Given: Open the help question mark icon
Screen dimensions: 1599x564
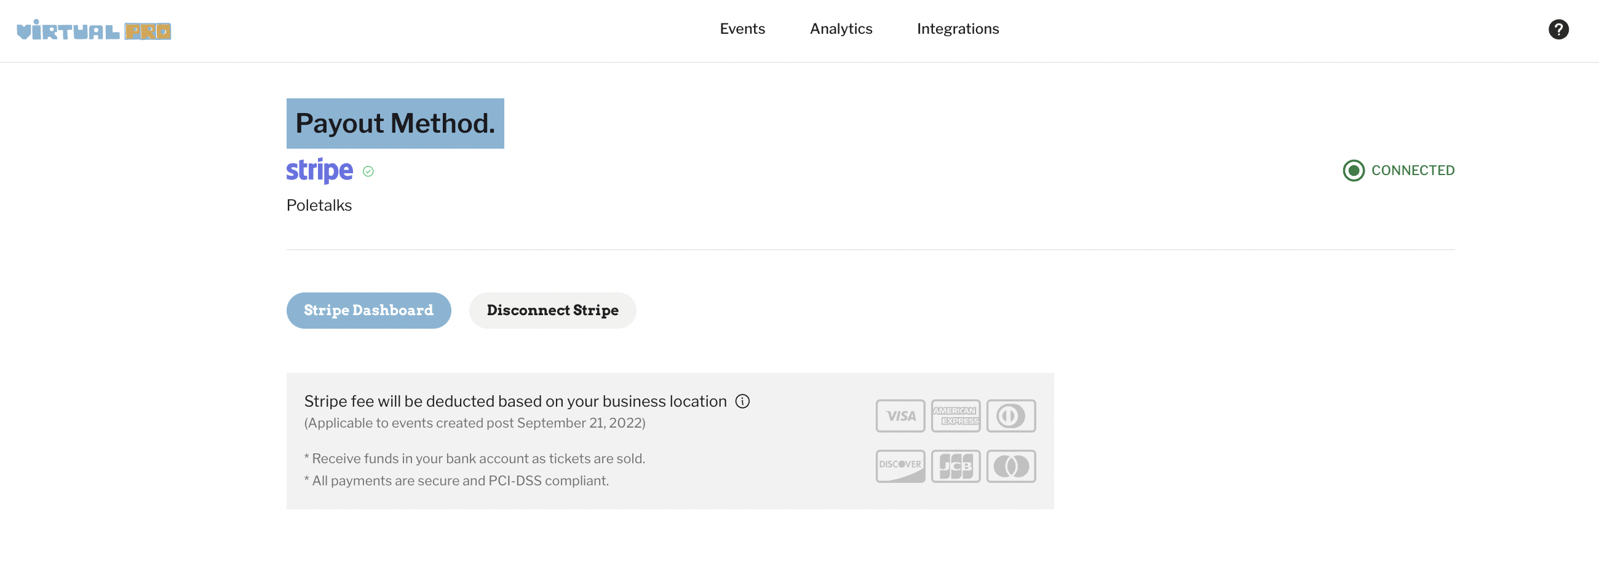Looking at the screenshot, I should (1558, 29).
